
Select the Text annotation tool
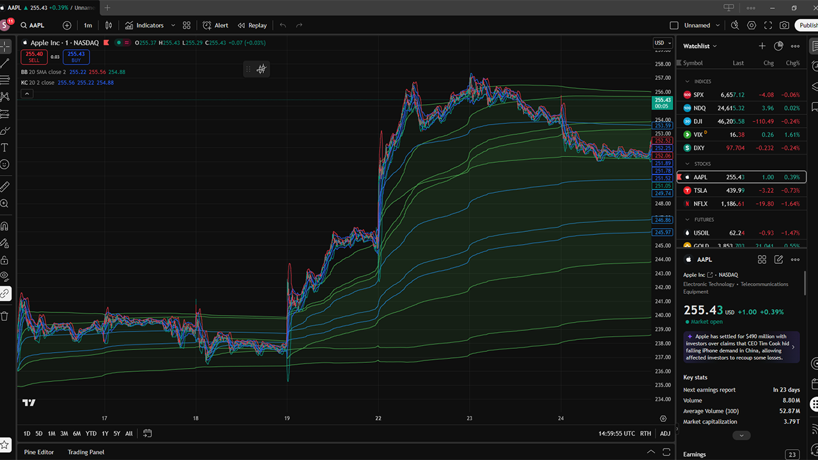(x=4, y=148)
